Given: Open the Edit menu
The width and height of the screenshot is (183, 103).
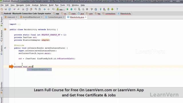Looking at the screenshot, I should tap(7, 5).
